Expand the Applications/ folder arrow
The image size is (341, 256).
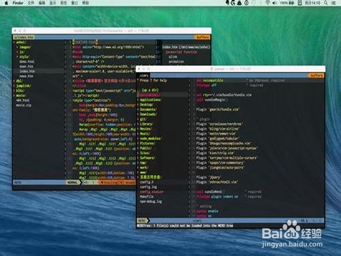pos(138,100)
